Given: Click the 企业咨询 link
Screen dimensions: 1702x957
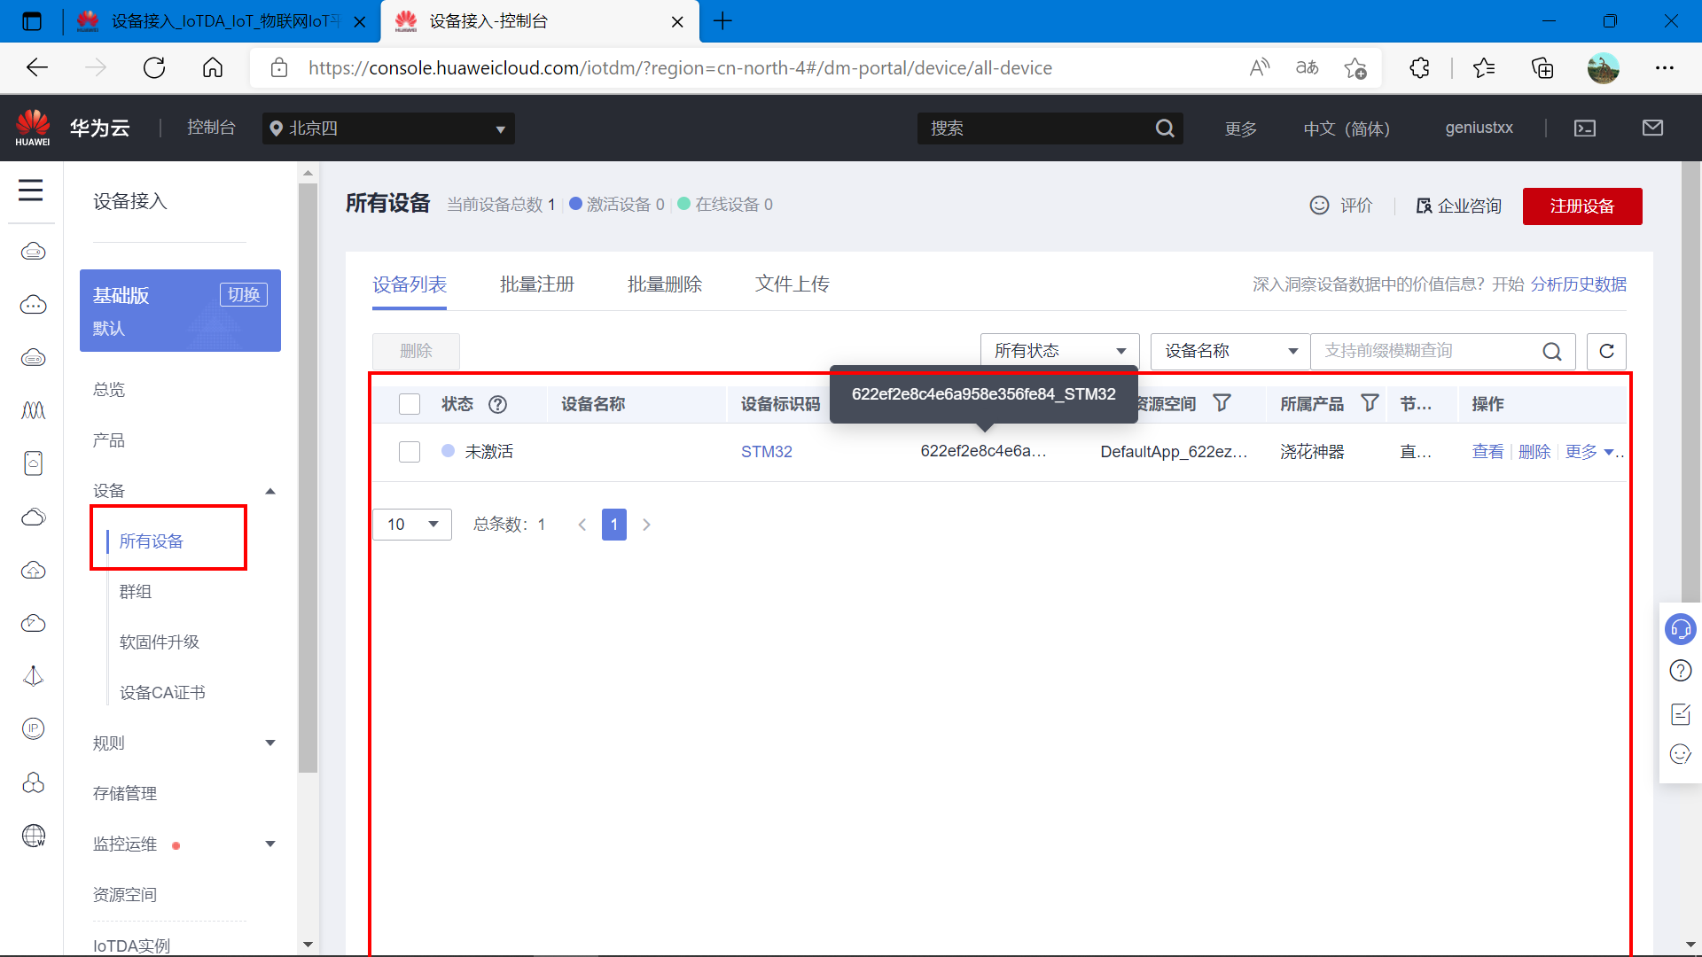Looking at the screenshot, I should point(1459,206).
